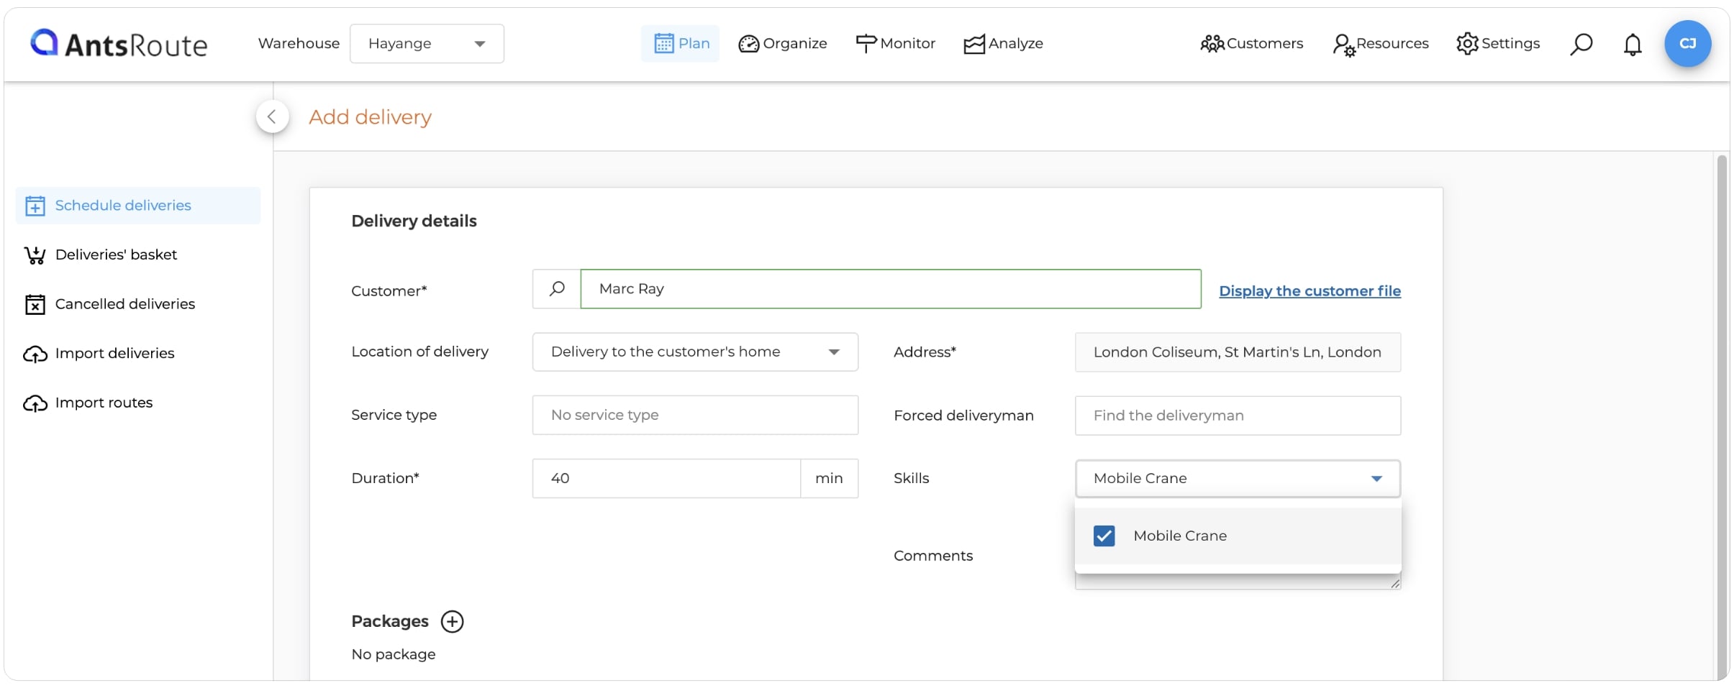Click the Duration field showing 40
This screenshot has height=688, width=1734.
666,478
